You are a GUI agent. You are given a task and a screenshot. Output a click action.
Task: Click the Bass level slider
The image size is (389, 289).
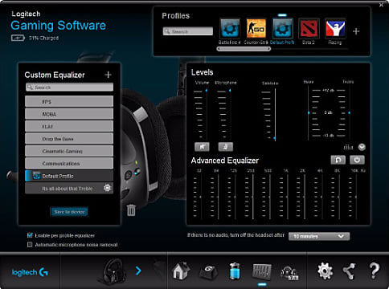pos(309,113)
